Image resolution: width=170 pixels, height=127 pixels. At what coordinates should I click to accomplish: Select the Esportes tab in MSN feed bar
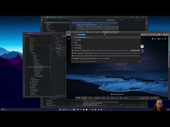[103, 98]
